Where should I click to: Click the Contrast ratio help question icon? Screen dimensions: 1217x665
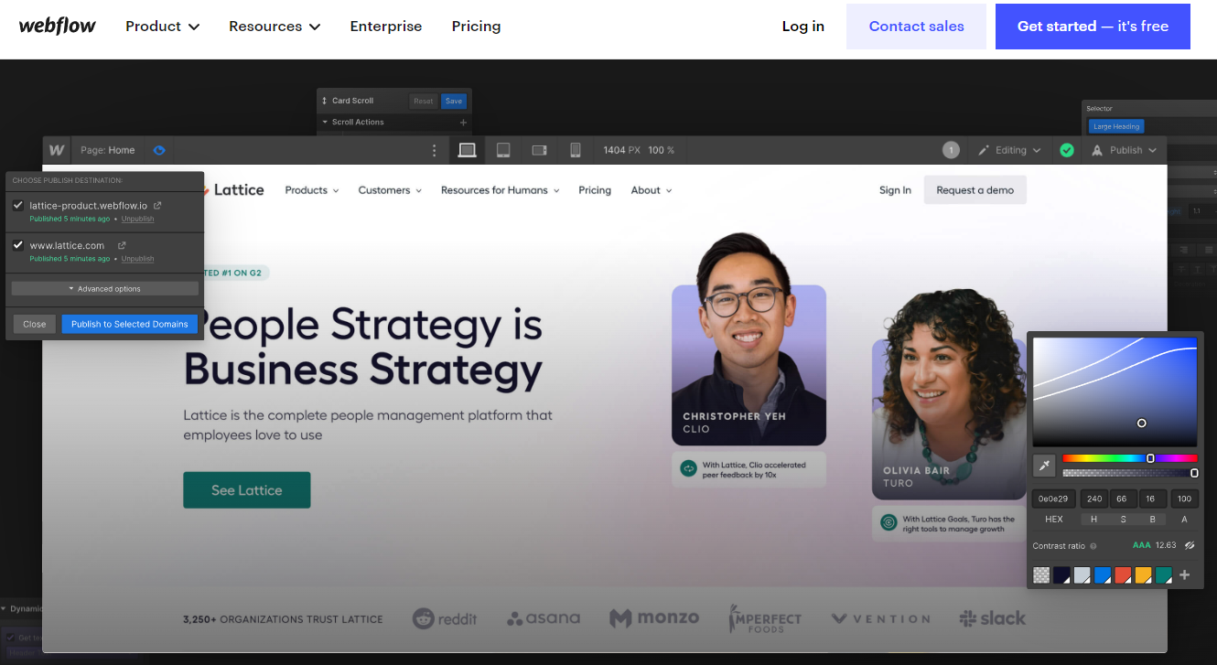click(1093, 546)
